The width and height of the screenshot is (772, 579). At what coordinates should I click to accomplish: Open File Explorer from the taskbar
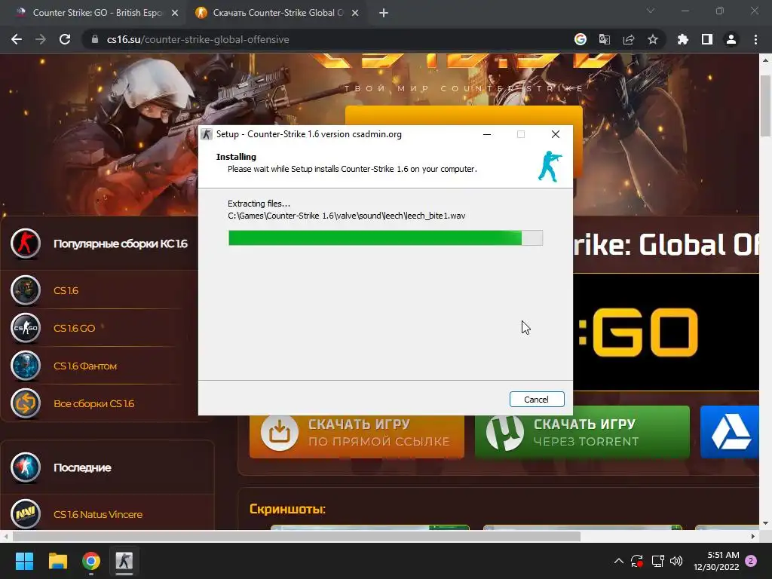tap(57, 561)
